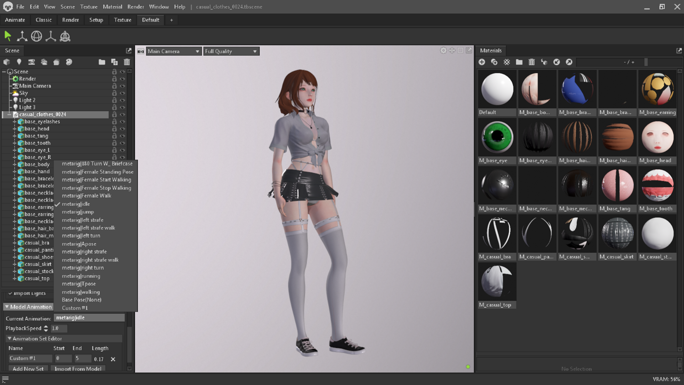Lock the Render object
The width and height of the screenshot is (684, 385).
(114, 79)
